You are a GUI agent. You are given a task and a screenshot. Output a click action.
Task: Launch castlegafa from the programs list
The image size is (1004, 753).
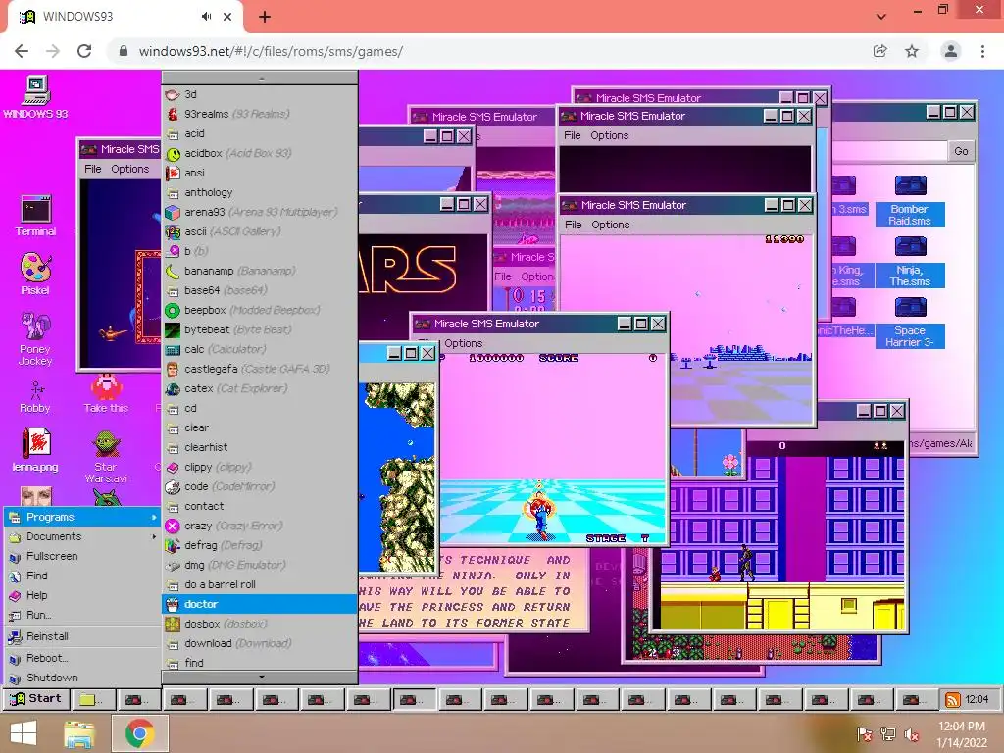[259, 369]
